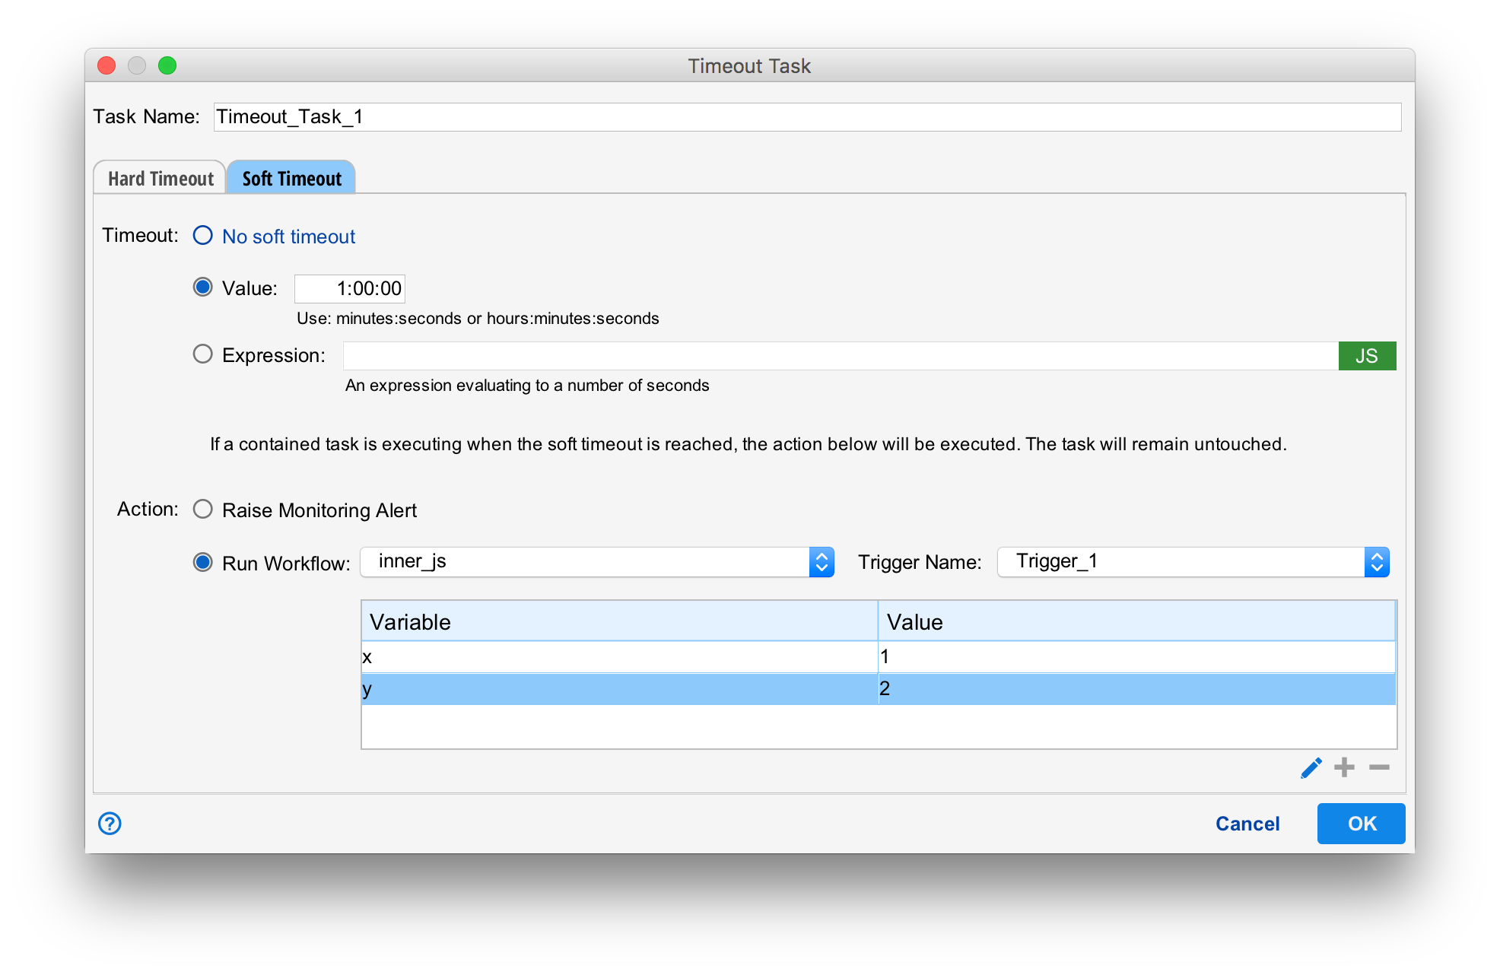Switch to the Soft Timeout tab
1500x975 pixels.
pos(291,179)
